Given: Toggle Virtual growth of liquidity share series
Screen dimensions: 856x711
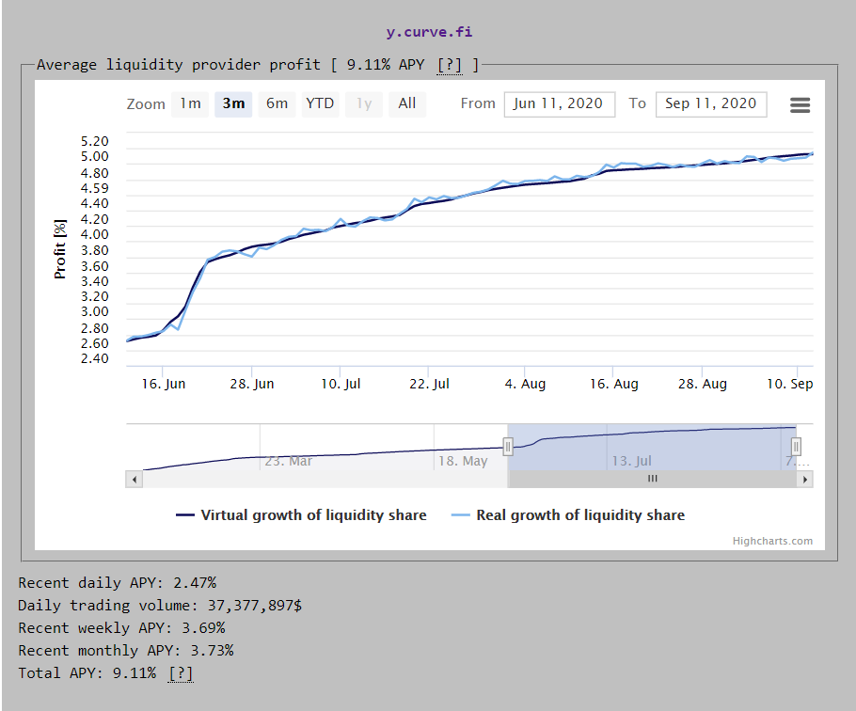Looking at the screenshot, I should point(301,515).
